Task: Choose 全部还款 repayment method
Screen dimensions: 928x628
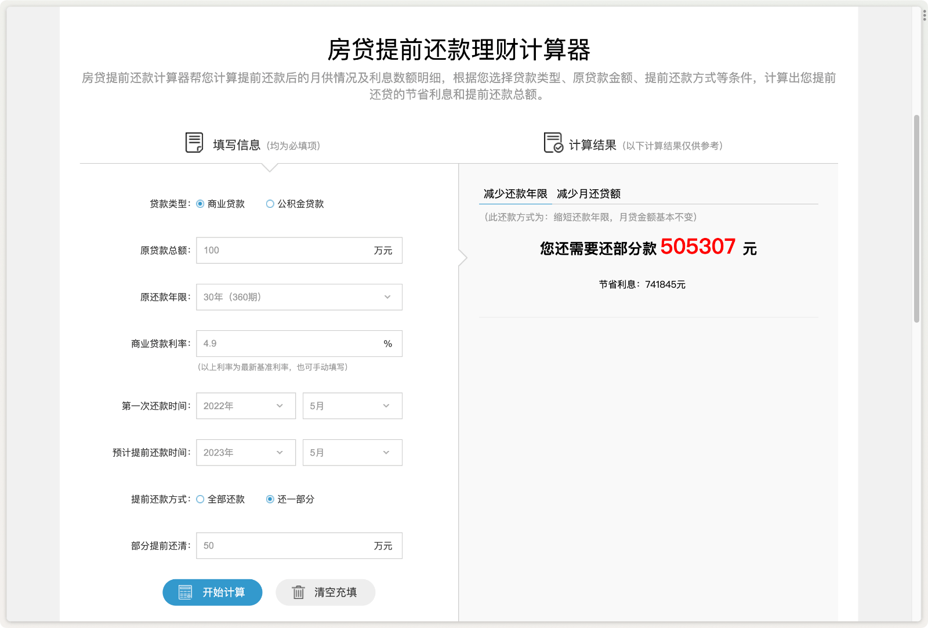Action: coord(200,499)
